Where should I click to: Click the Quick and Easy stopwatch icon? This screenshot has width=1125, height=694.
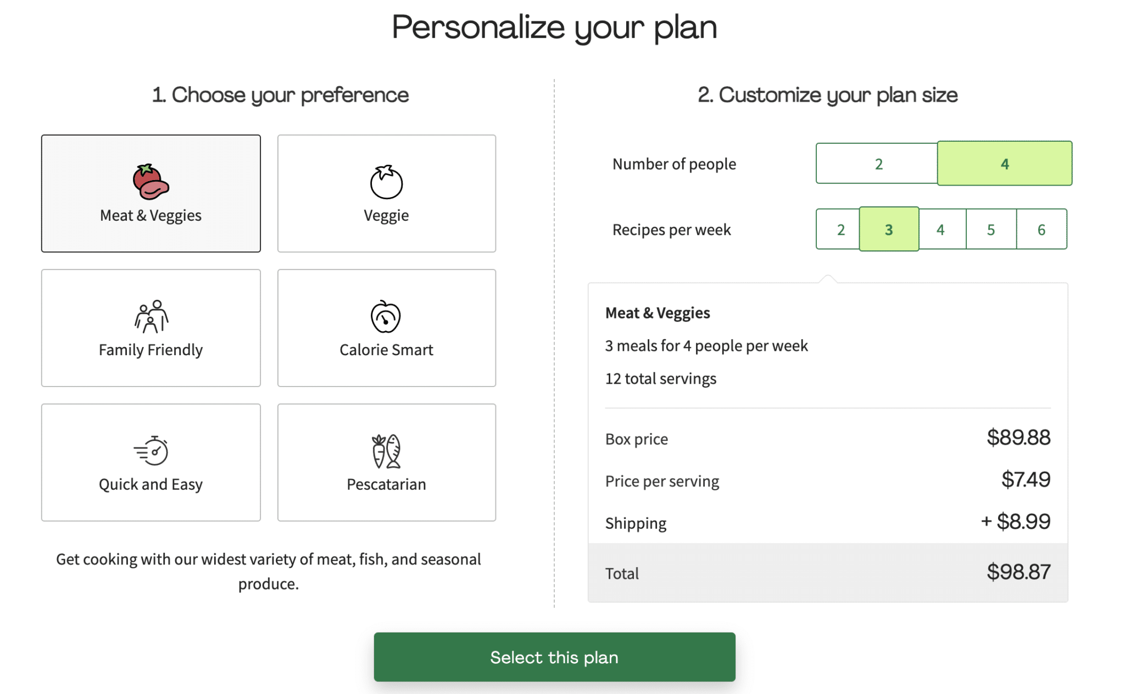tap(151, 451)
